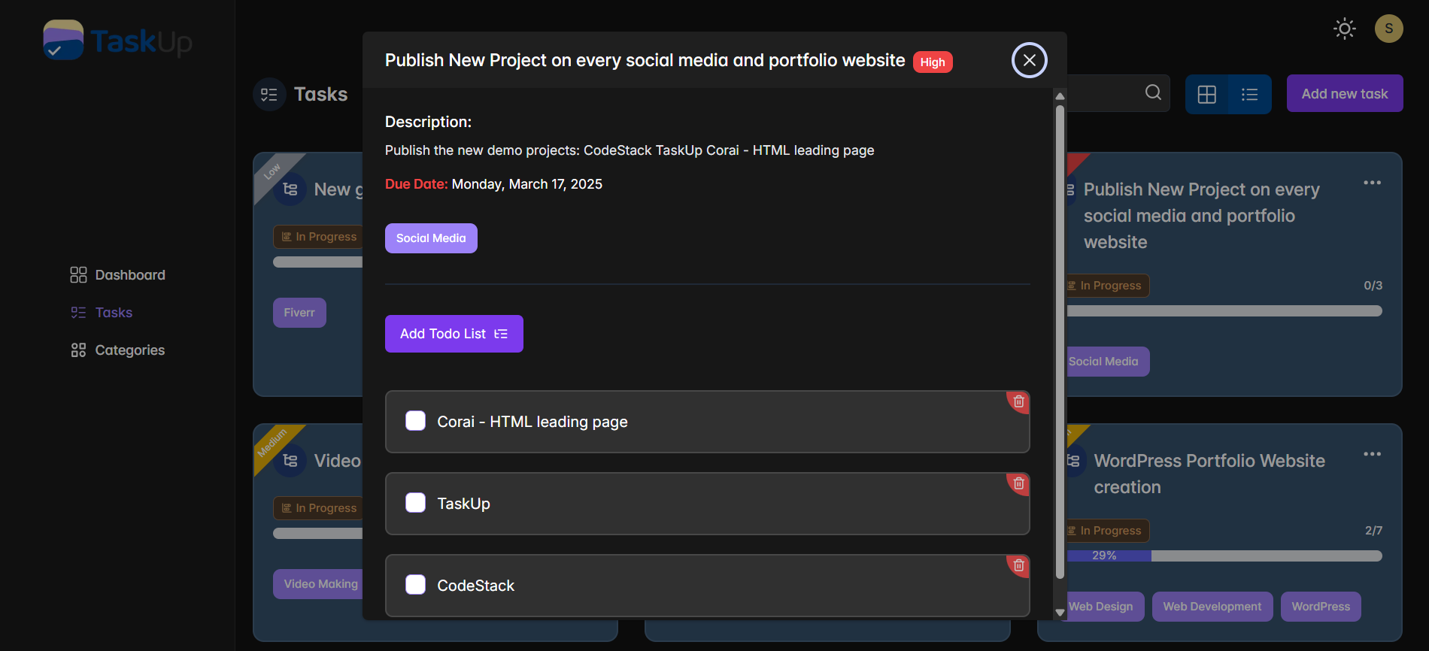Switch to light theme with sun icon
Image resolution: width=1429 pixels, height=651 pixels.
point(1344,29)
